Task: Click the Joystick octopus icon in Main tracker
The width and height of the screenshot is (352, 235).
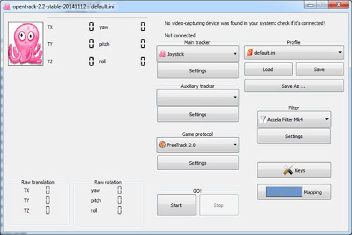Action: 162,54
